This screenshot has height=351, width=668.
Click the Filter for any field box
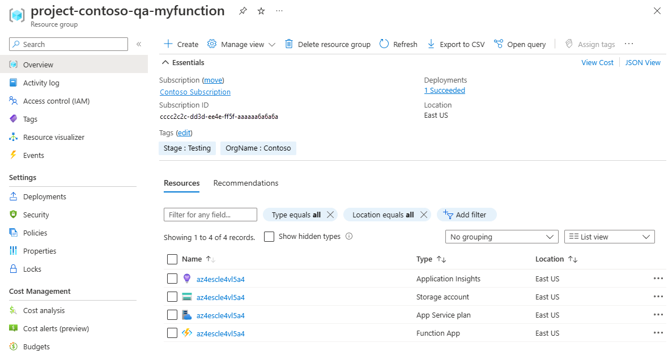(210, 215)
